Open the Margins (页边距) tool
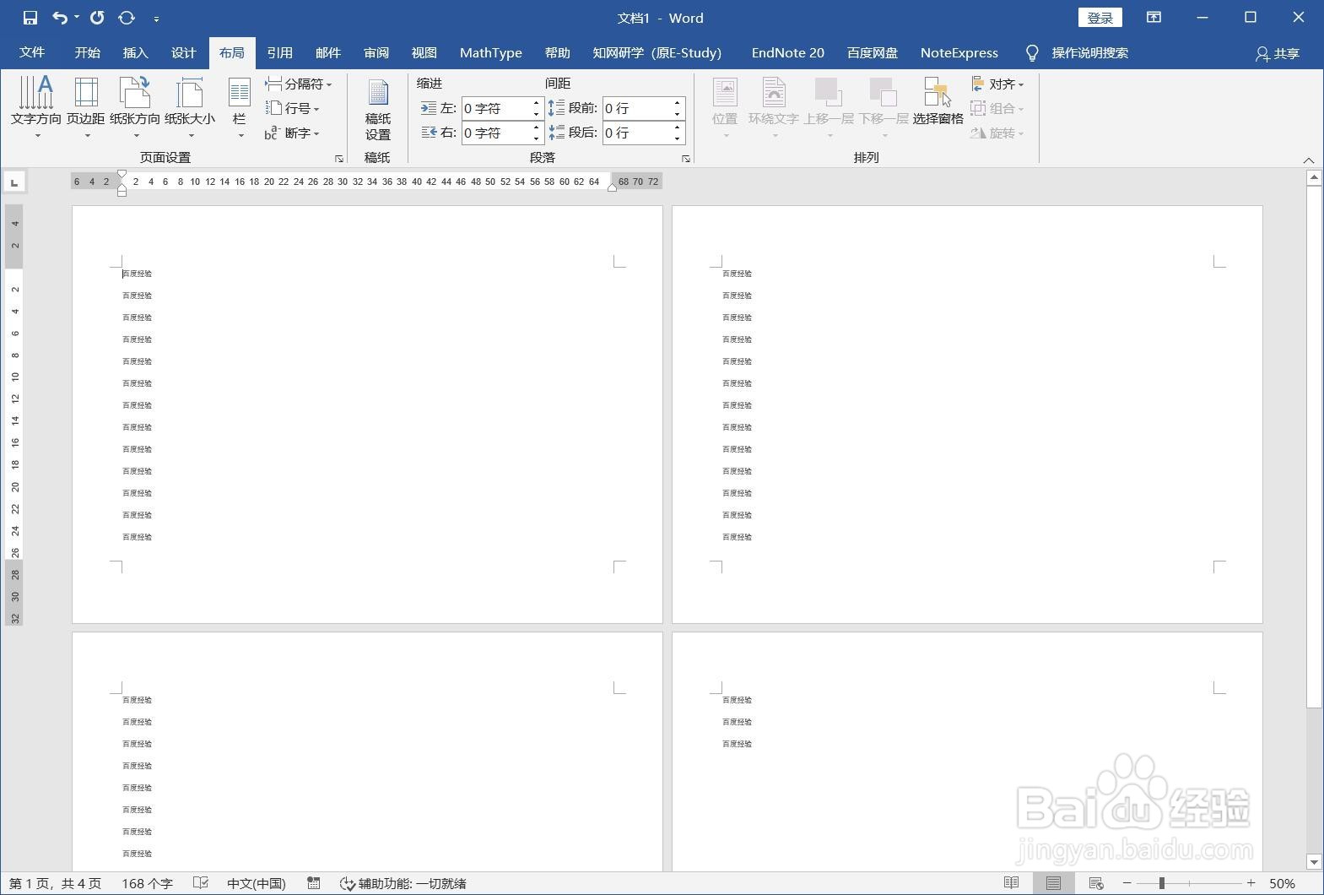 tap(86, 106)
